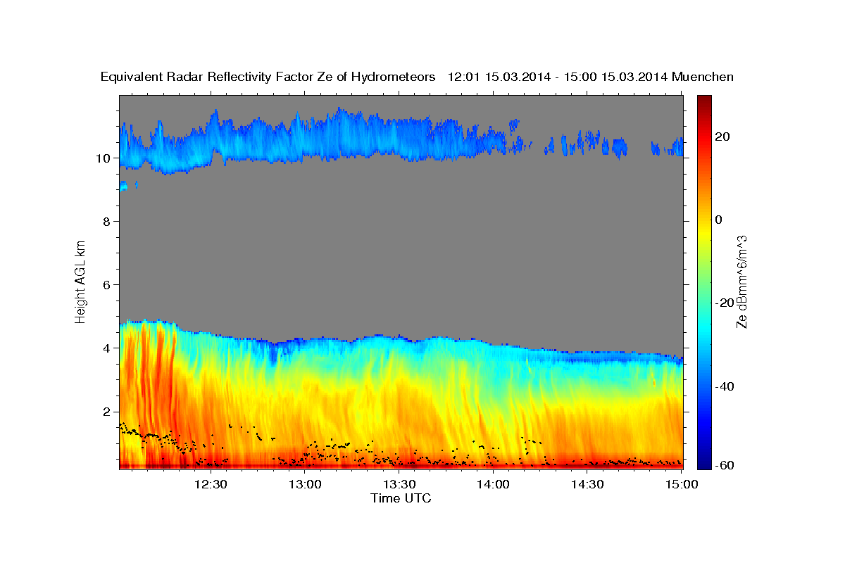Click the '13:30' time tick label

coord(399,484)
